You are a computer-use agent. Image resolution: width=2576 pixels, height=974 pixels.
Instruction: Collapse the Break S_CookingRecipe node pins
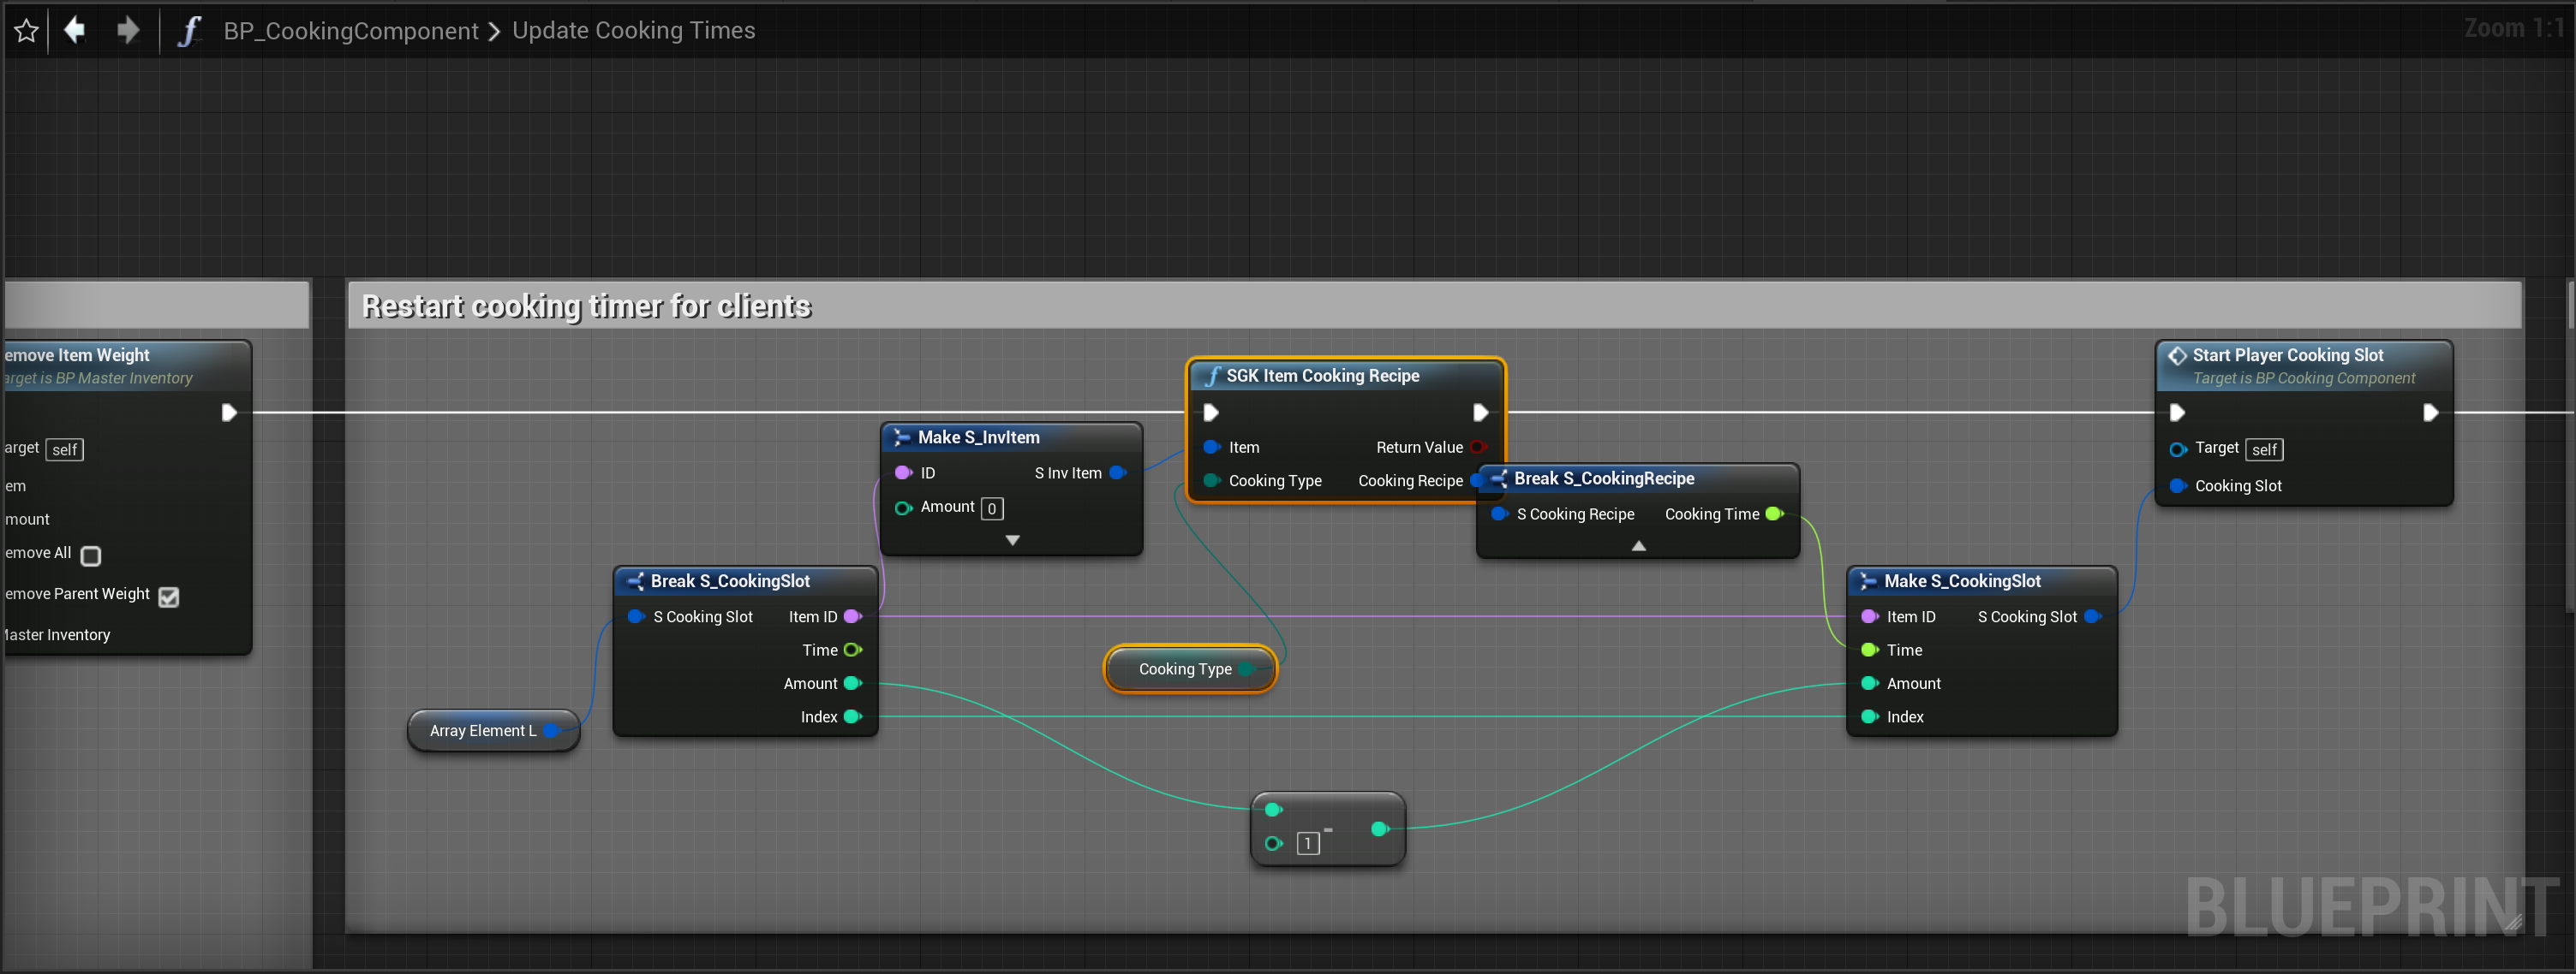point(1638,546)
